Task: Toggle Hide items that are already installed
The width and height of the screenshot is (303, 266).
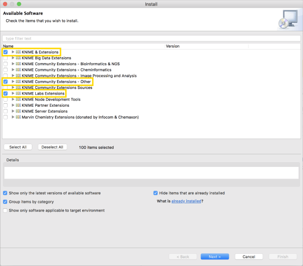Action: tap(156, 193)
